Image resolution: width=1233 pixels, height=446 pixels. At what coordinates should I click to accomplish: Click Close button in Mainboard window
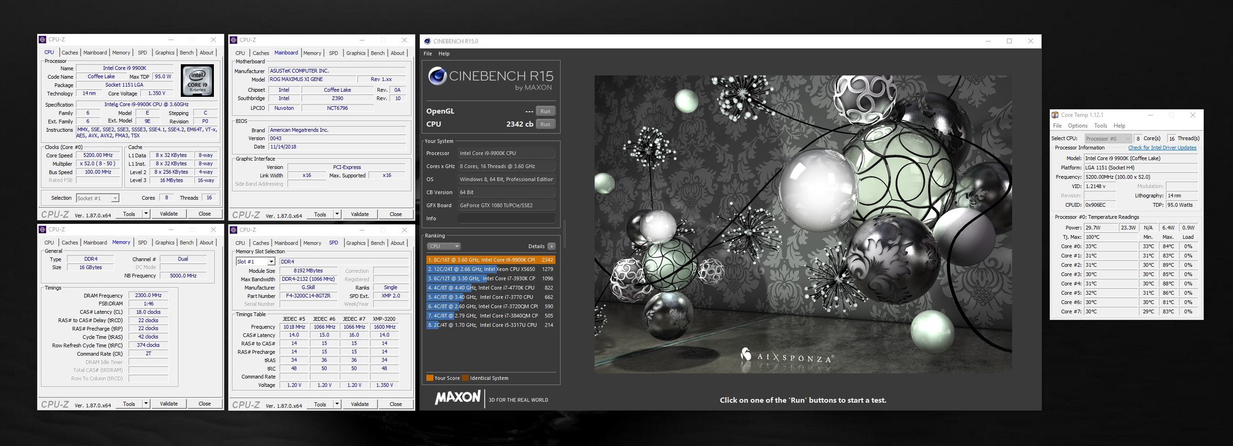(395, 214)
